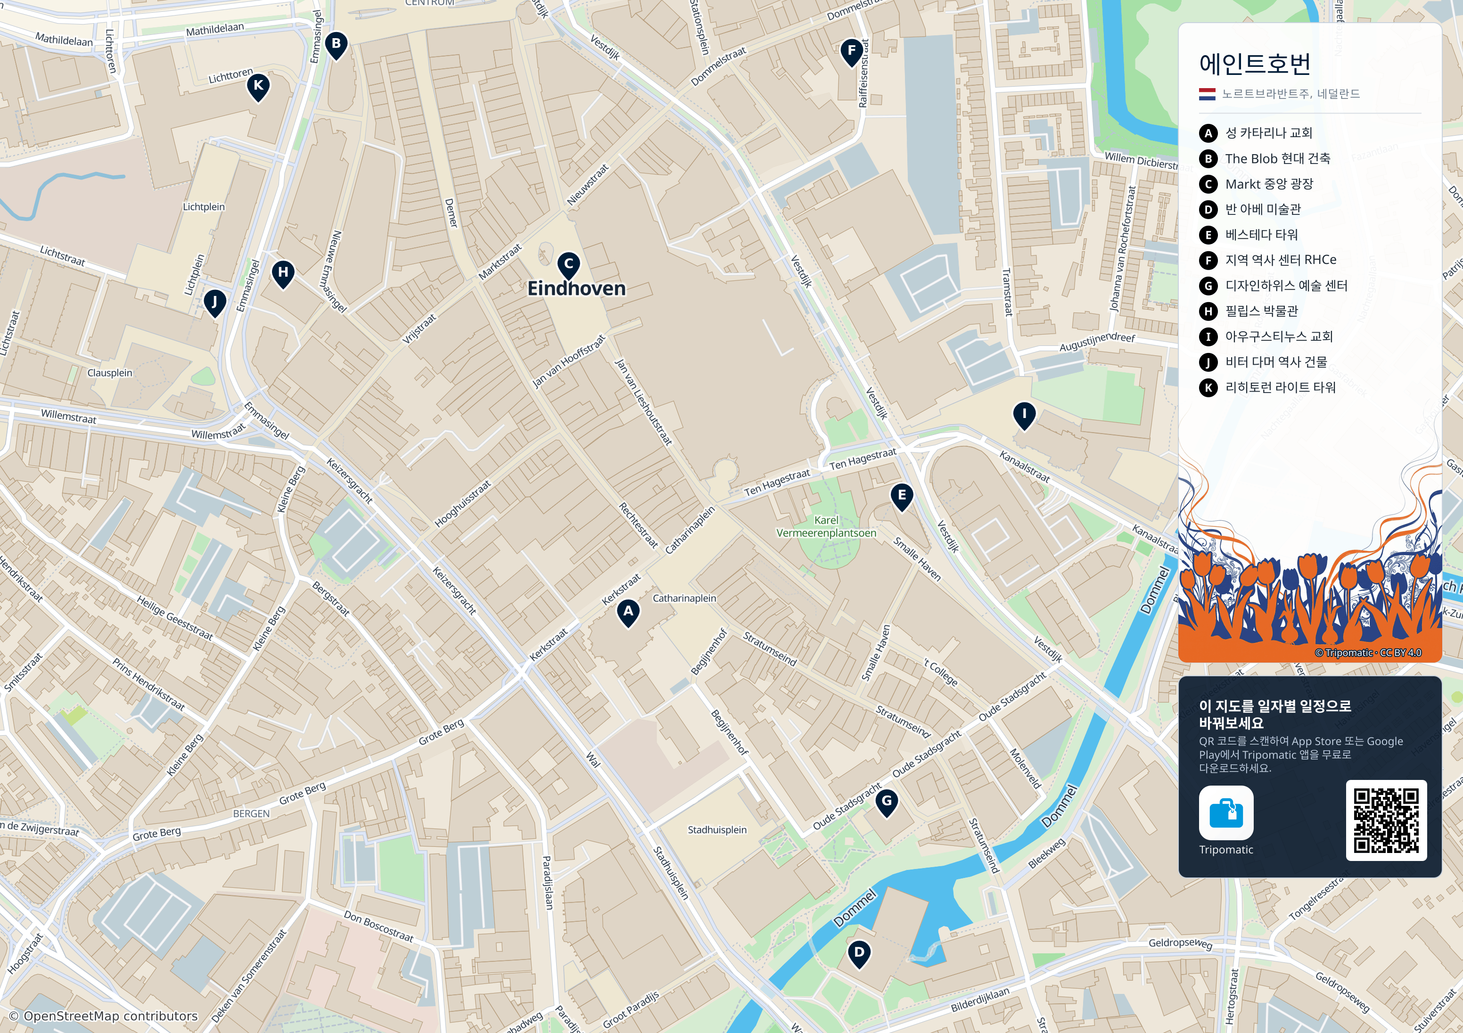Click '© Tripomatic · CC BY 4.0' credit
This screenshot has height=1033, width=1463.
click(x=1368, y=653)
